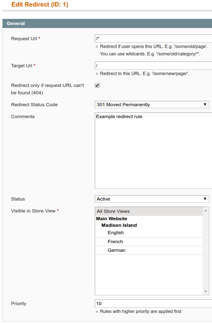Click the 'Redirect to this URL' hint text
The height and width of the screenshot is (324, 212).
click(145, 73)
